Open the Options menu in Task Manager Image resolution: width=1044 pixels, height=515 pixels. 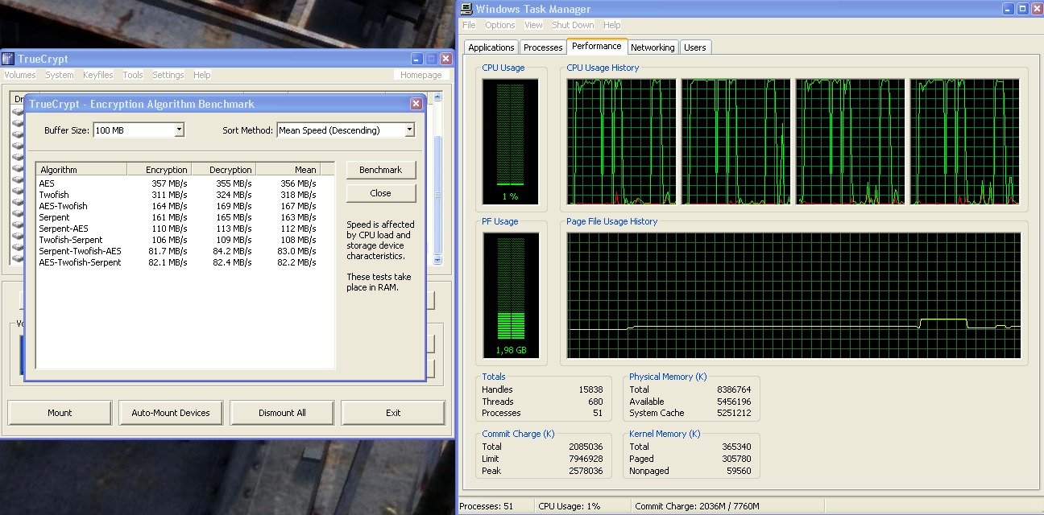click(500, 25)
